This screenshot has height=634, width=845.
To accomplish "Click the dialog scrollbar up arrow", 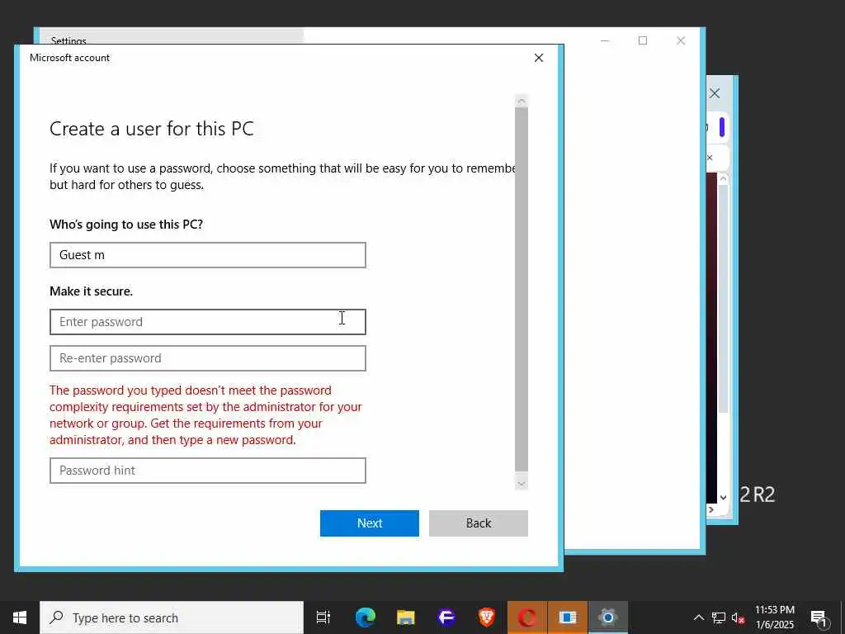I will click(522, 101).
